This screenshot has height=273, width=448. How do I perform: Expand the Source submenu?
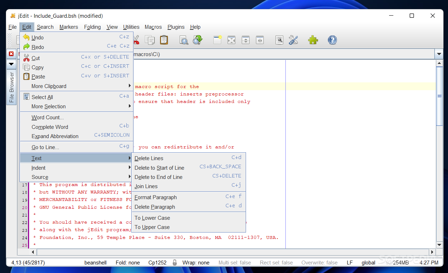(x=76, y=177)
